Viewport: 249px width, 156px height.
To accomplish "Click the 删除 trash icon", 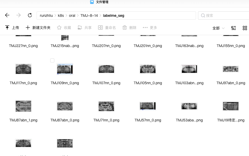I will (x=125, y=28).
